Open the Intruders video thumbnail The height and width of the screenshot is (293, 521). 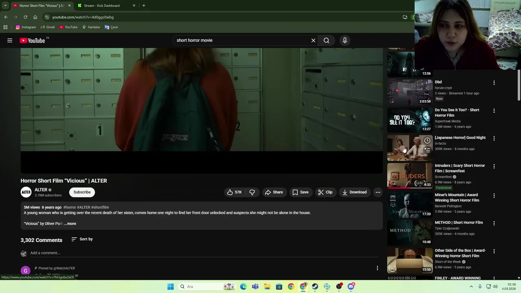click(x=410, y=176)
